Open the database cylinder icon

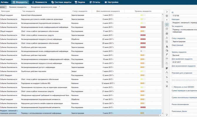point(167,34)
